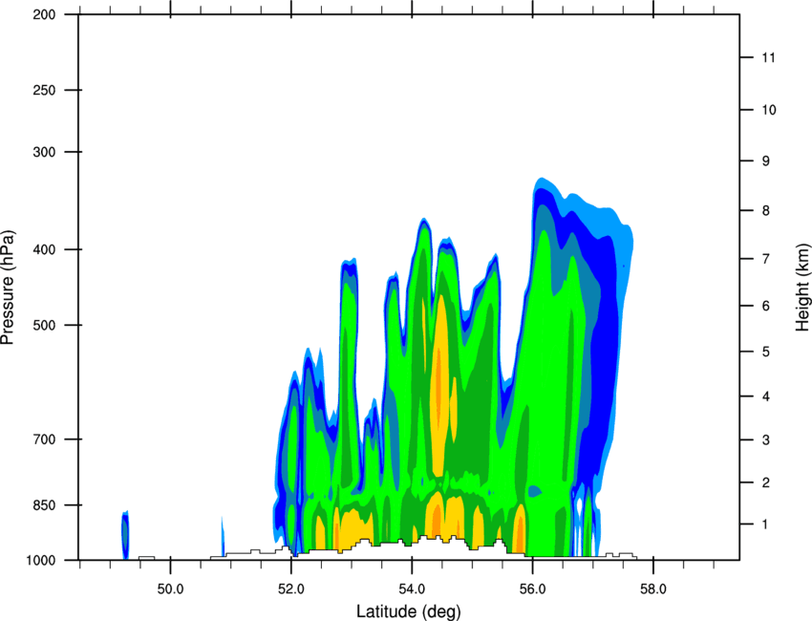Click the 'Pressure (hPa)' axis title
The height and width of the screenshot is (621, 812).
8,287
